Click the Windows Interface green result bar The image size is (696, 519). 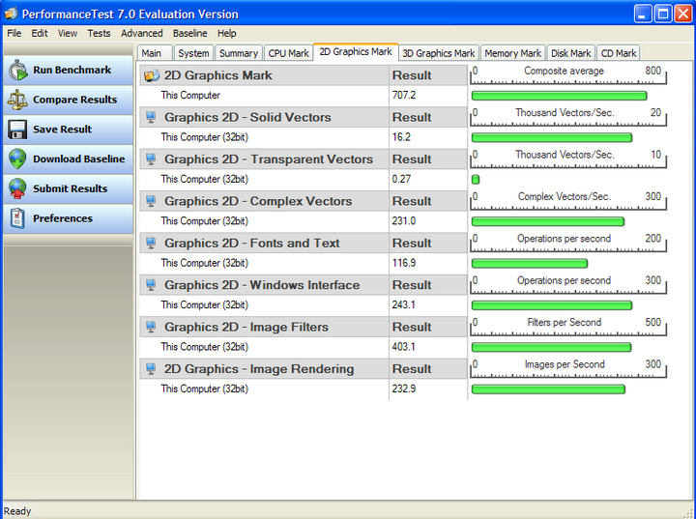click(551, 305)
